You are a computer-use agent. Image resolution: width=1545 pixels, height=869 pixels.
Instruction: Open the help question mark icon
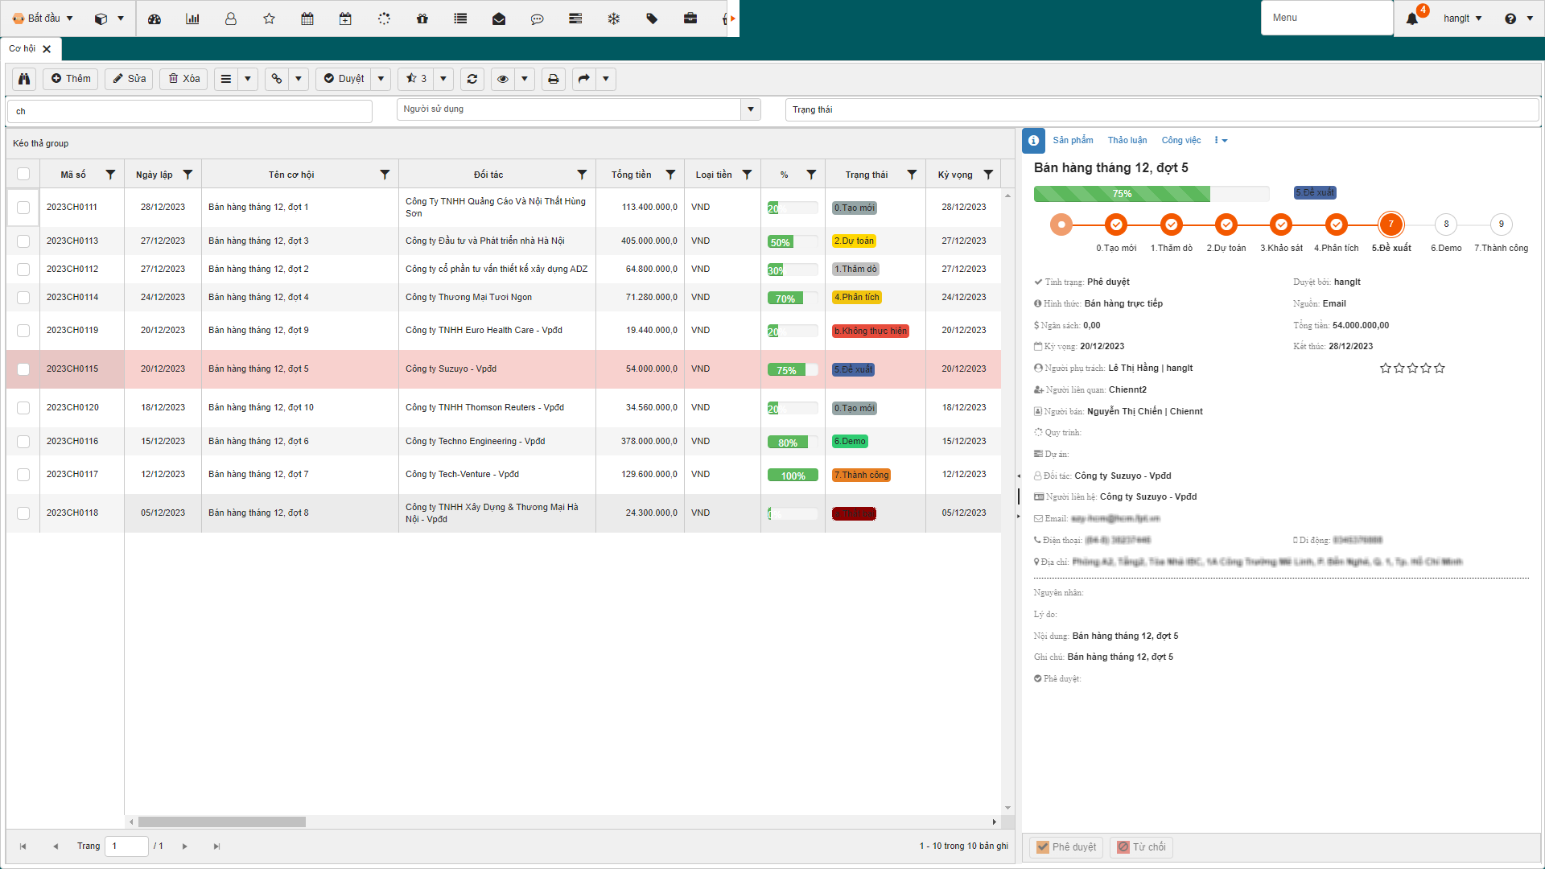(x=1510, y=19)
